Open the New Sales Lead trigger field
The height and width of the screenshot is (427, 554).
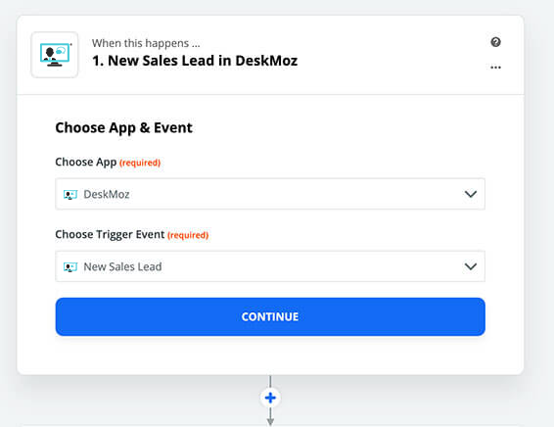point(270,266)
